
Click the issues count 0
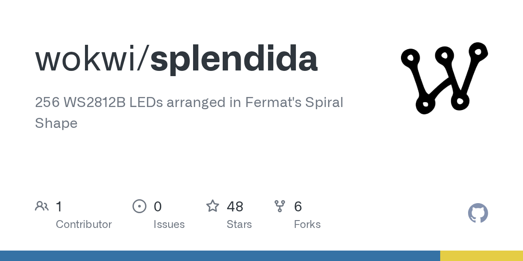pos(158,207)
